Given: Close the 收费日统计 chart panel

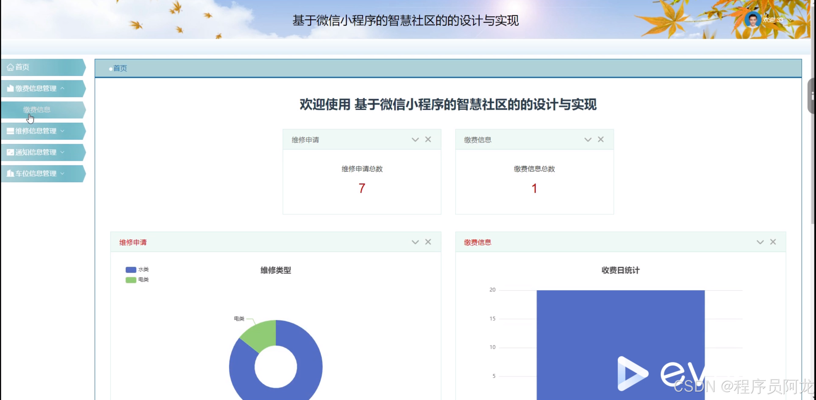Looking at the screenshot, I should 773,242.
